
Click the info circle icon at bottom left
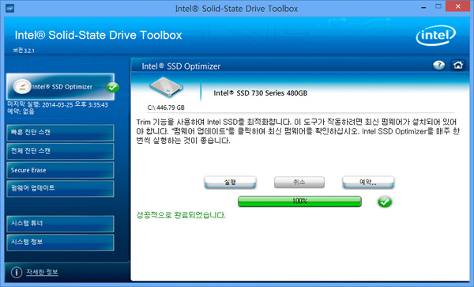click(17, 272)
